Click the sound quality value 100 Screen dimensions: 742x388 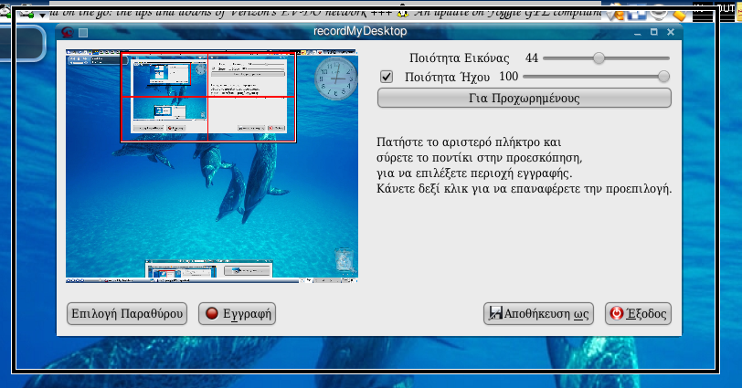coord(509,77)
